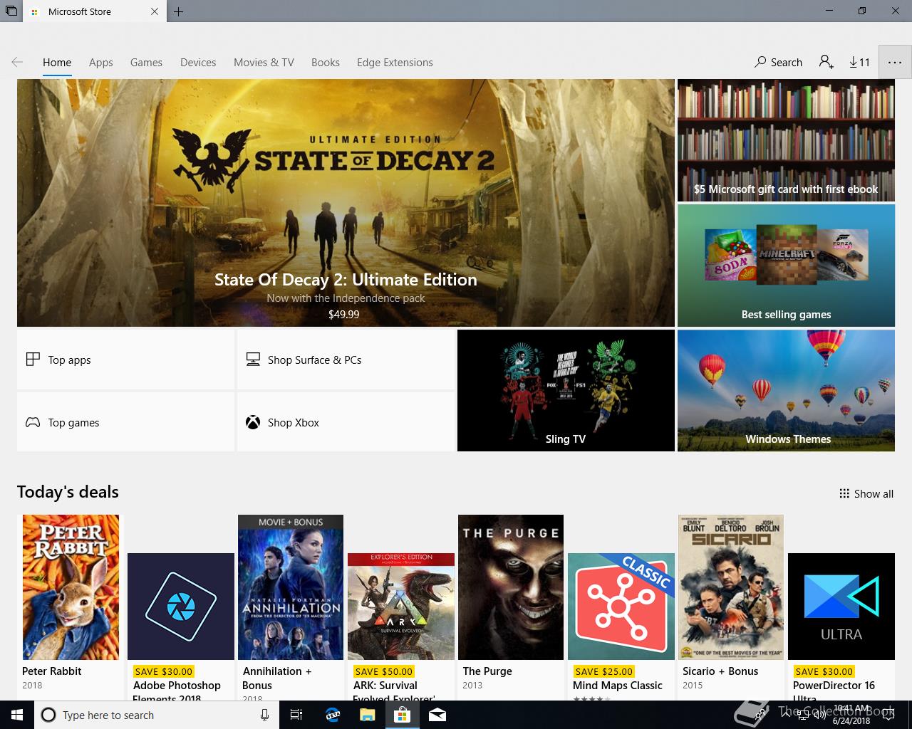The height and width of the screenshot is (729, 912).
Task: Open the Search magnifier
Action: (778, 63)
